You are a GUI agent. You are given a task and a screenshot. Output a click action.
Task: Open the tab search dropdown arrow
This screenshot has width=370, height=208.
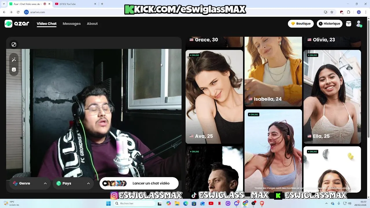point(4,4)
